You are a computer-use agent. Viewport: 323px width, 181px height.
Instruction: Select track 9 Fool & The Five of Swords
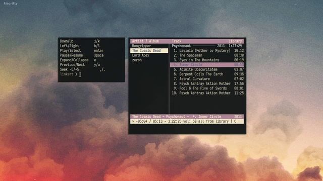point(207,88)
